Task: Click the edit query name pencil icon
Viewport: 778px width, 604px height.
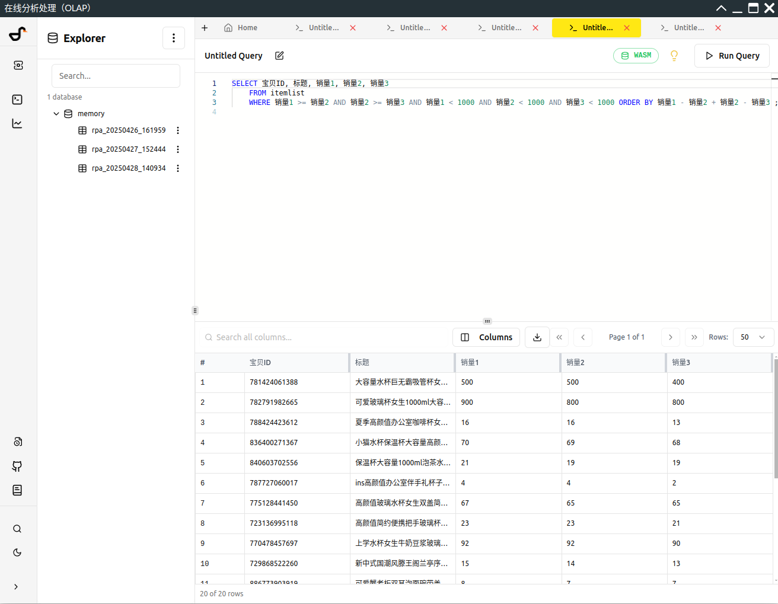Action: point(279,56)
